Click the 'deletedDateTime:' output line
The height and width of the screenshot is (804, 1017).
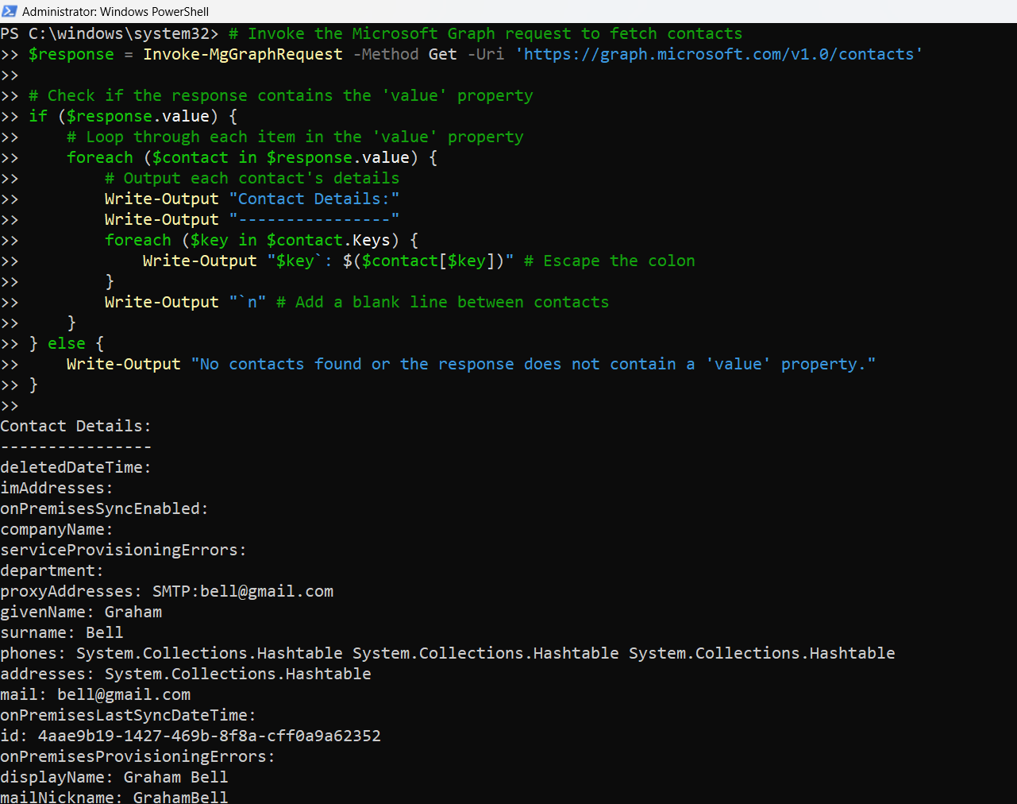click(76, 467)
